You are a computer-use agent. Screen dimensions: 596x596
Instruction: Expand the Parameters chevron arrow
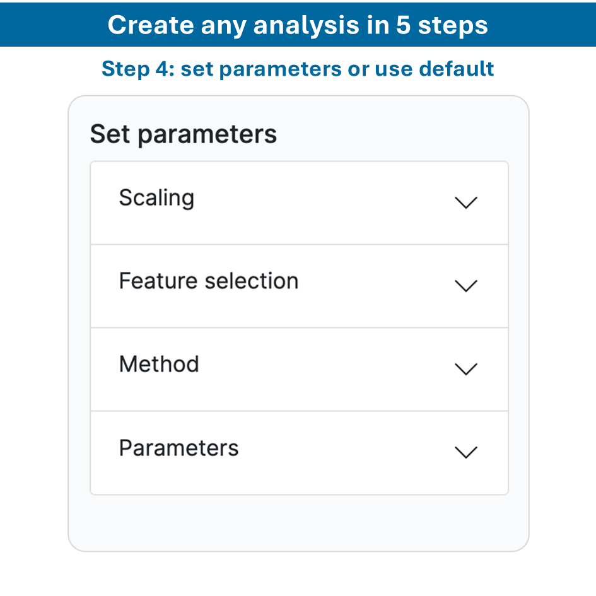466,452
